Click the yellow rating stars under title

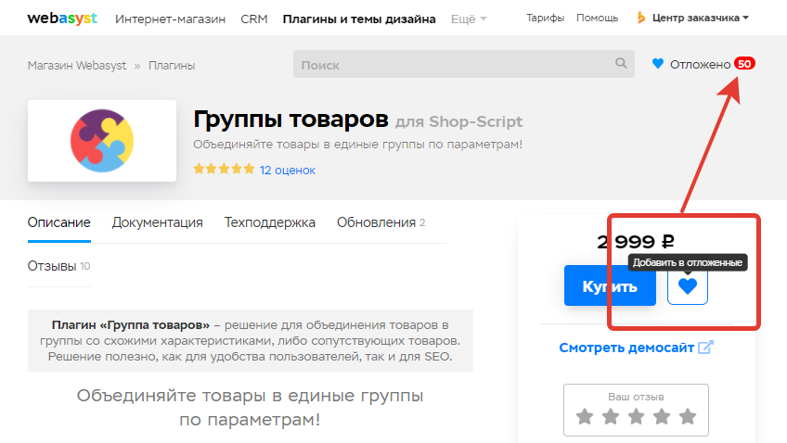[224, 169]
